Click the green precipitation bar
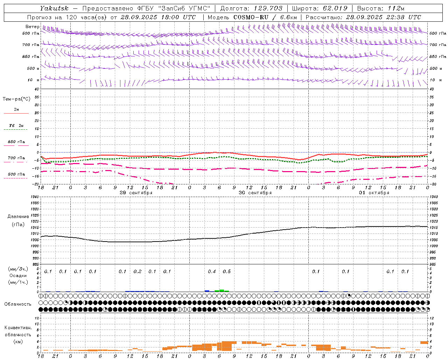The image size is (448, 359). (x=222, y=291)
